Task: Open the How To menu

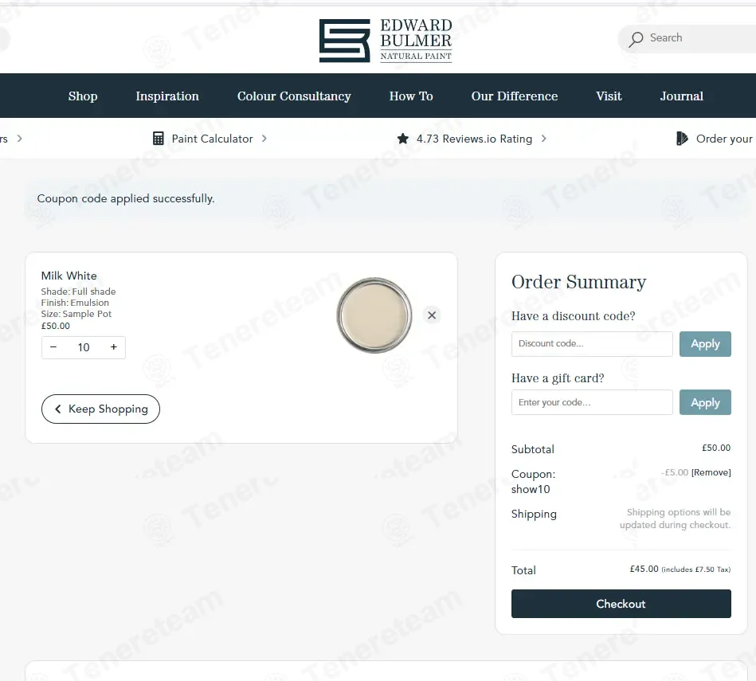Action: click(x=411, y=96)
